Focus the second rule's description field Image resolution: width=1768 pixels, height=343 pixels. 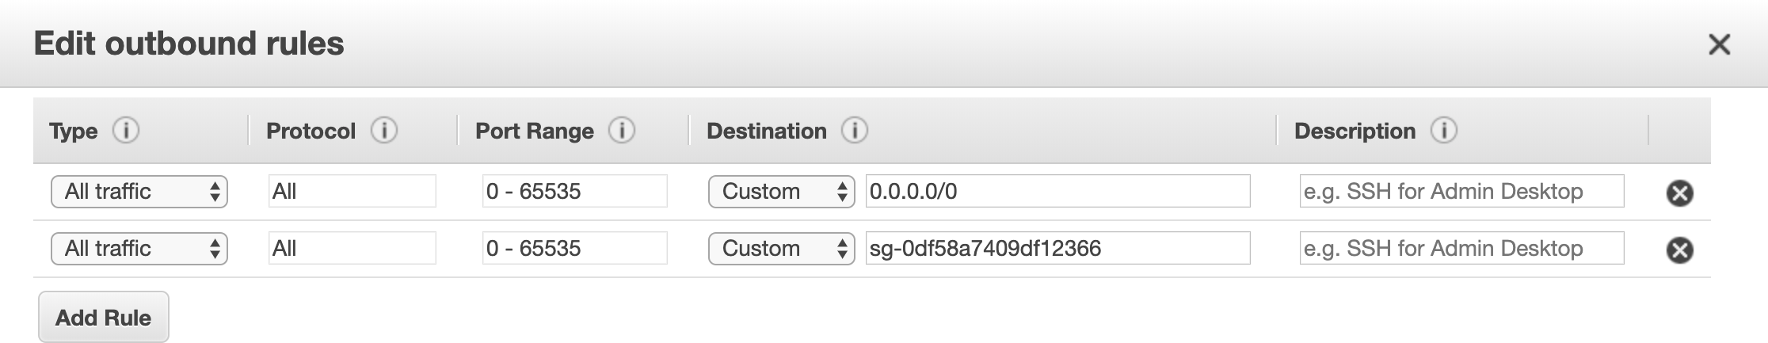pos(1461,249)
